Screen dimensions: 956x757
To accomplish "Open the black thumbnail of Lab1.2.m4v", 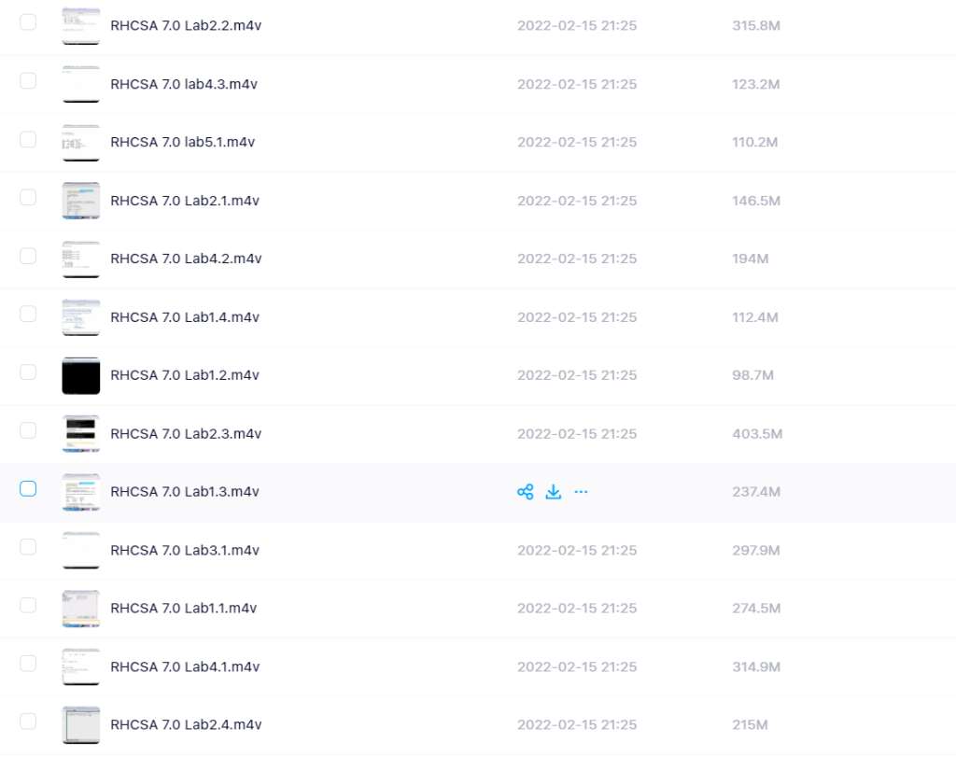I will coord(80,375).
